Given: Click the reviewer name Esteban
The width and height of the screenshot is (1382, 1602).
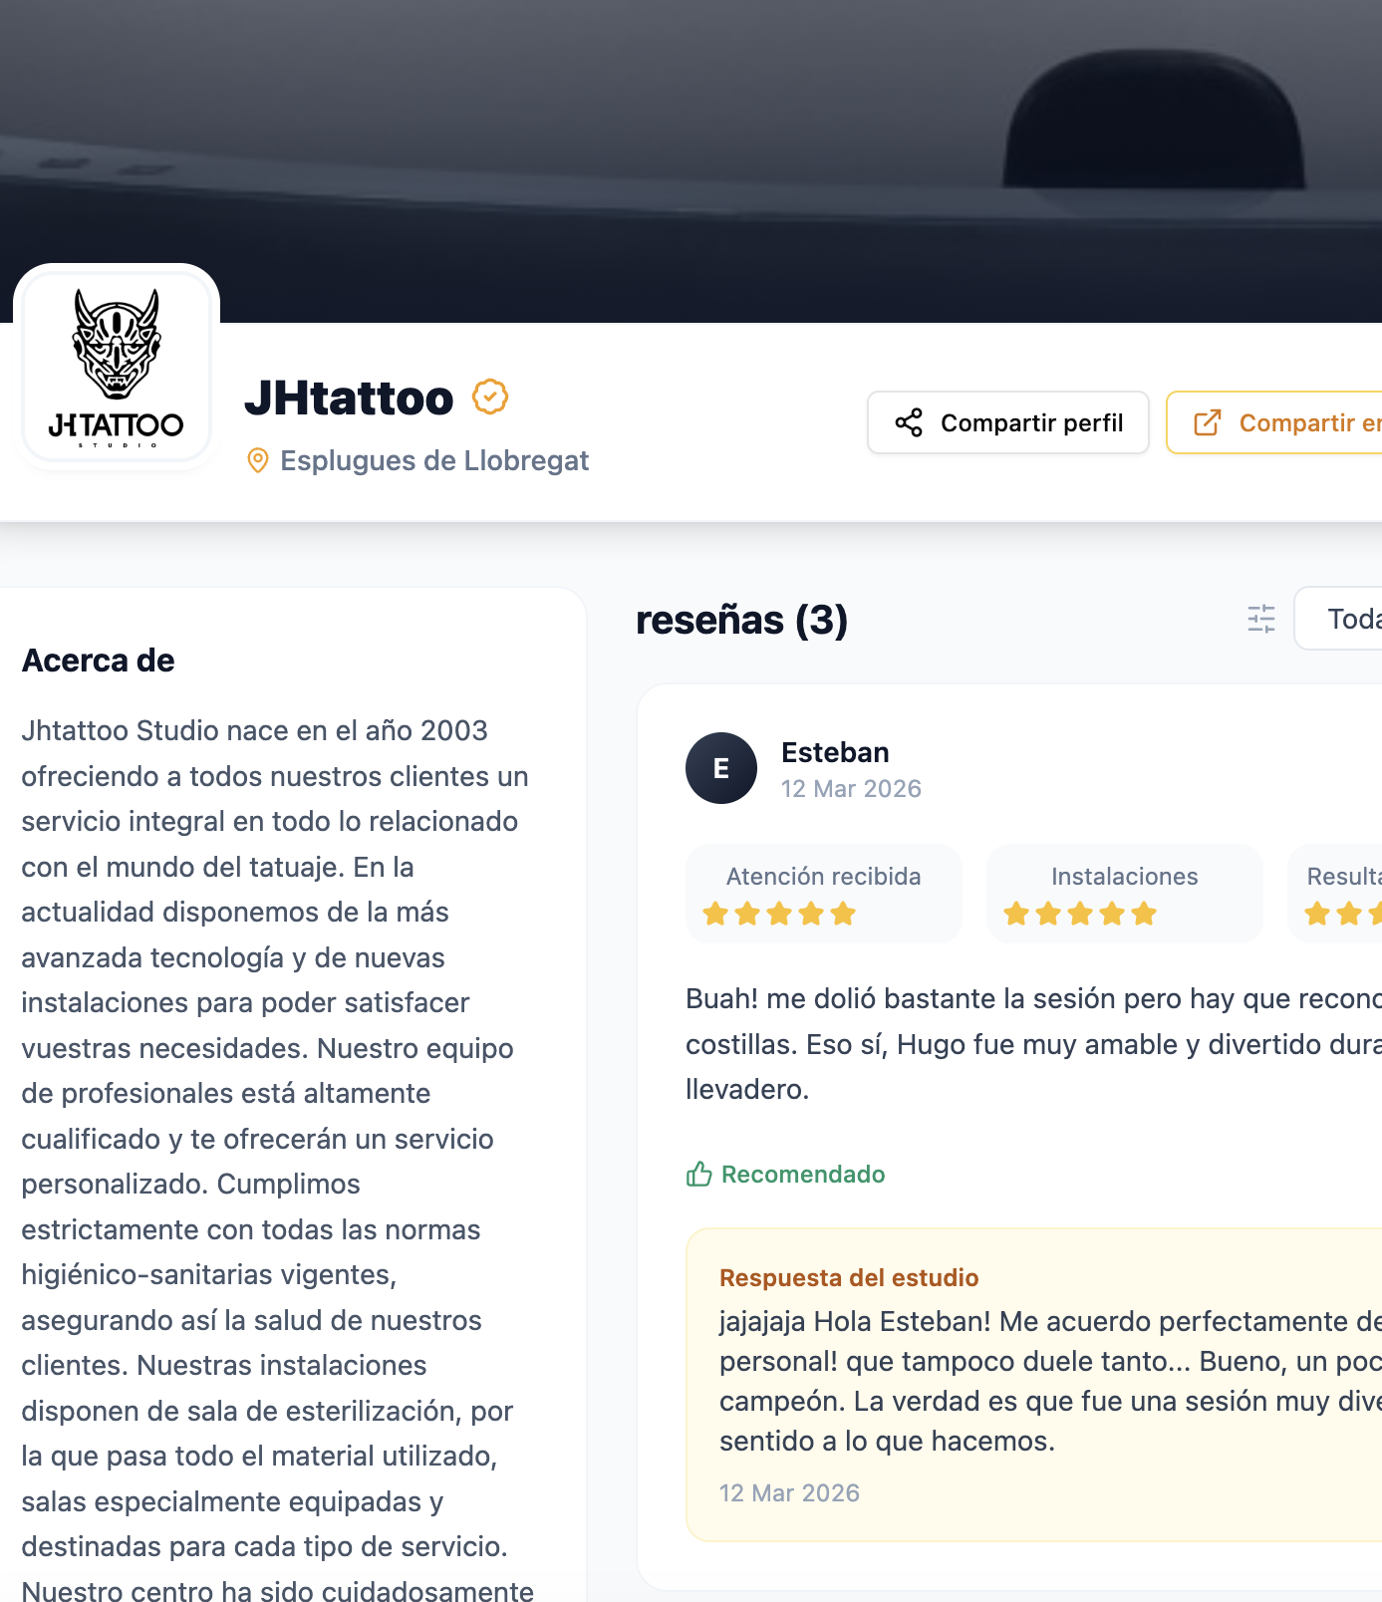Looking at the screenshot, I should [x=835, y=752].
